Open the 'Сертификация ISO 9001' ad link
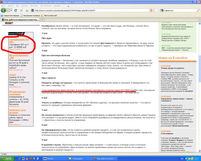Image resolution: width=201 pixels, height=161 pixels. click(19, 41)
